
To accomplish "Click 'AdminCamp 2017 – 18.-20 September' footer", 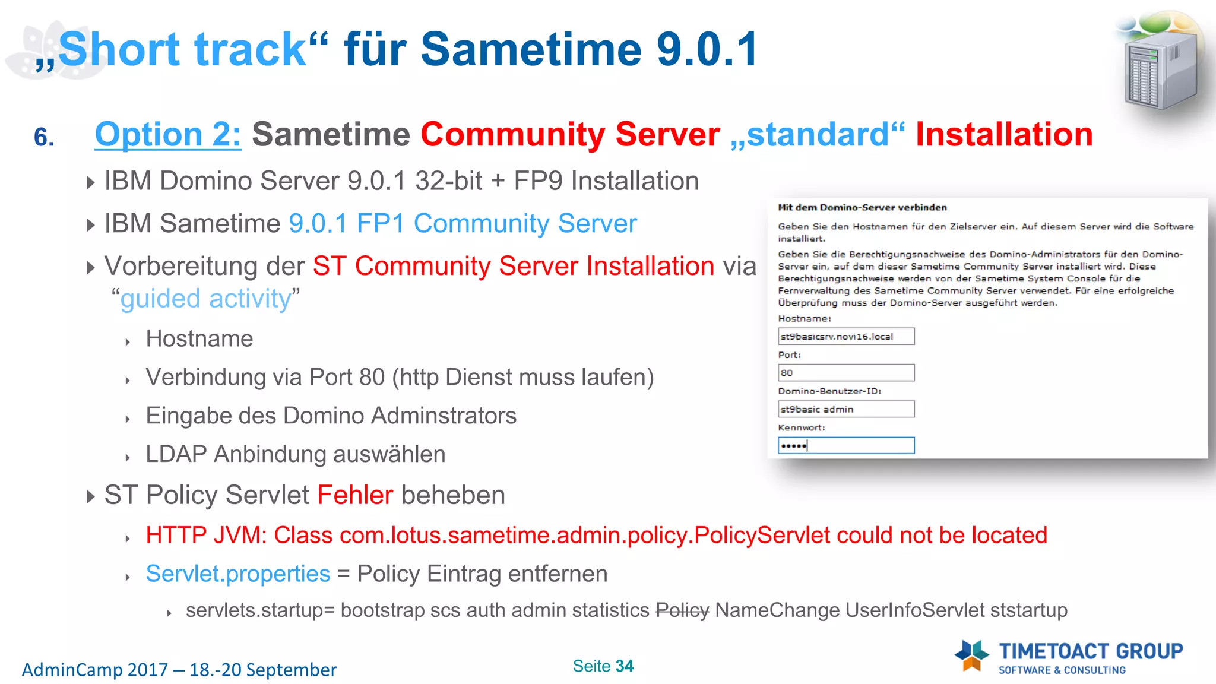I will pos(179,670).
